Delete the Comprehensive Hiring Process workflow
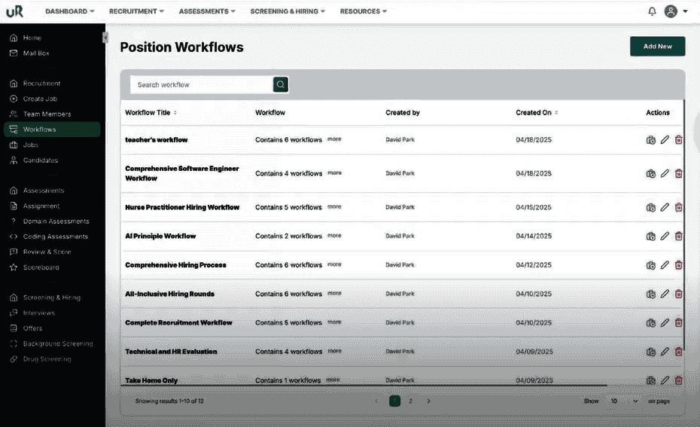 coord(678,265)
